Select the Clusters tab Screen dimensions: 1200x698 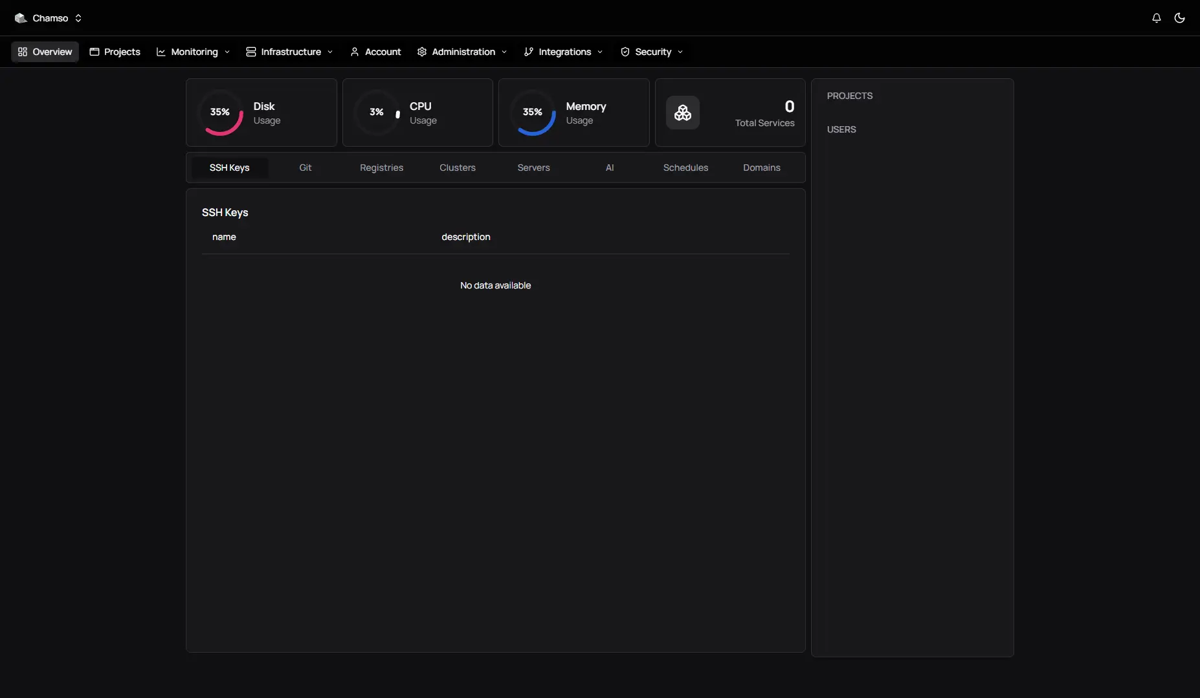[x=457, y=168]
